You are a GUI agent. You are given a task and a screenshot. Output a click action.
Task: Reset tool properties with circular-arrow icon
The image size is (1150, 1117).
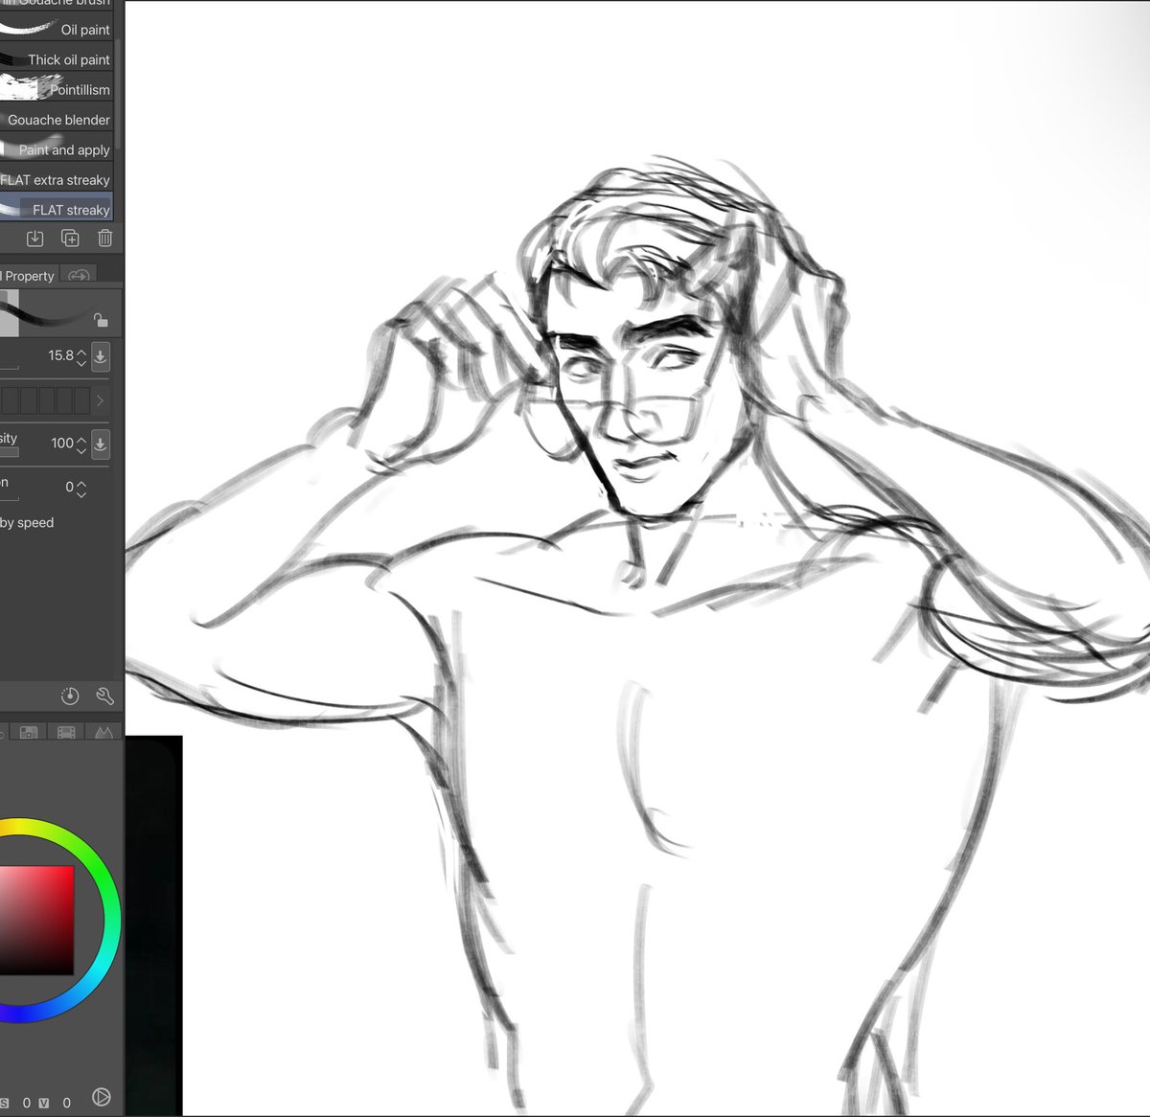click(x=70, y=696)
